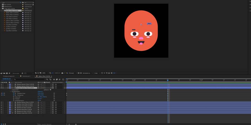
Task: Click the Добавить round add button
Action: point(50,90)
